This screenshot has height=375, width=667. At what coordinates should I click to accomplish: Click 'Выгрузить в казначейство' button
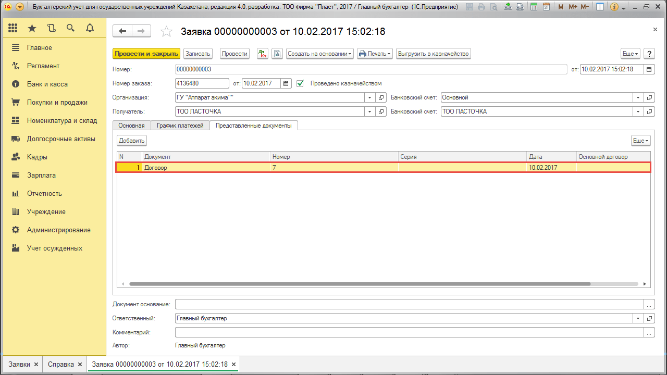[434, 54]
